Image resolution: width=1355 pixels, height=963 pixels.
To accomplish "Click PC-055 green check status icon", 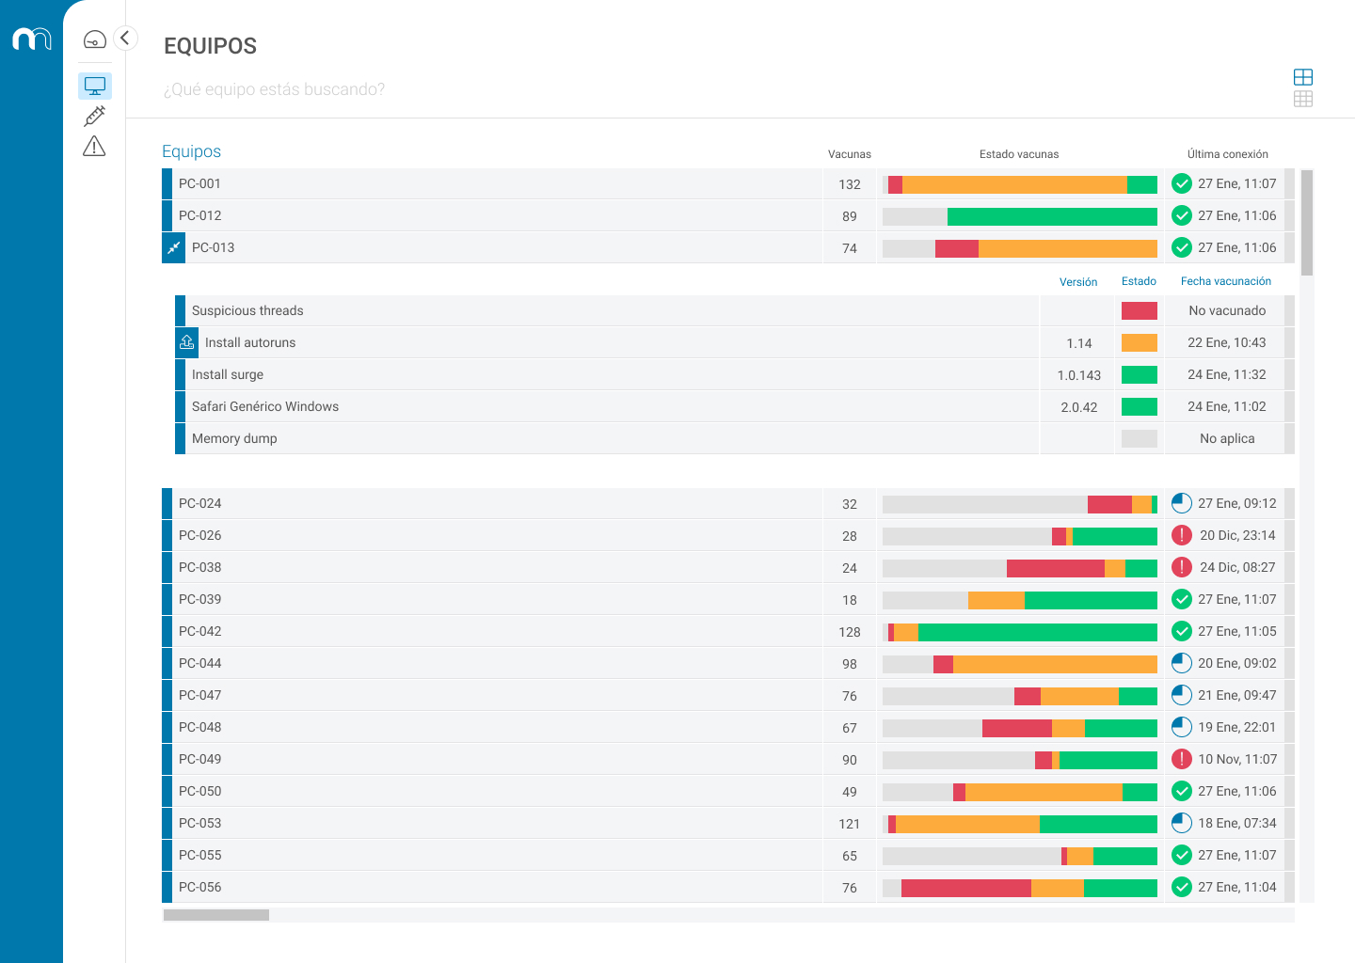I will [1182, 855].
